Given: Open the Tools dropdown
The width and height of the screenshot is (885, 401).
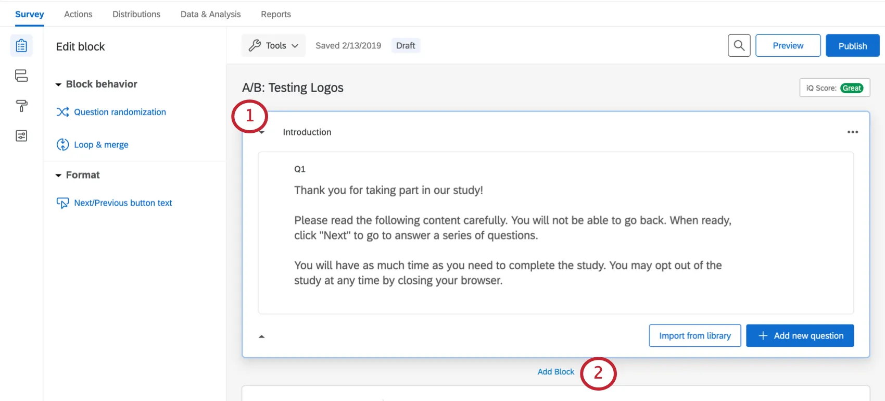Looking at the screenshot, I should 273,45.
